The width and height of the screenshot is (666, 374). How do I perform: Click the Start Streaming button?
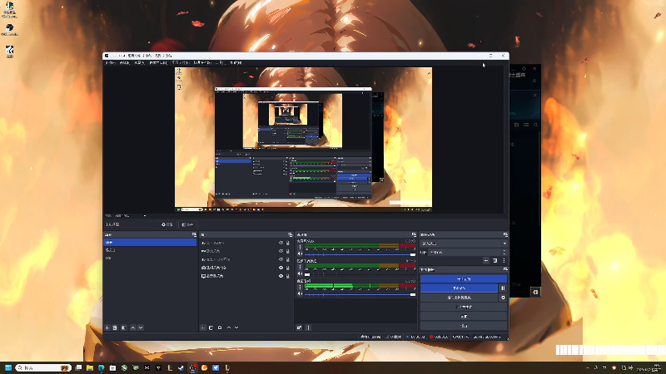point(464,279)
